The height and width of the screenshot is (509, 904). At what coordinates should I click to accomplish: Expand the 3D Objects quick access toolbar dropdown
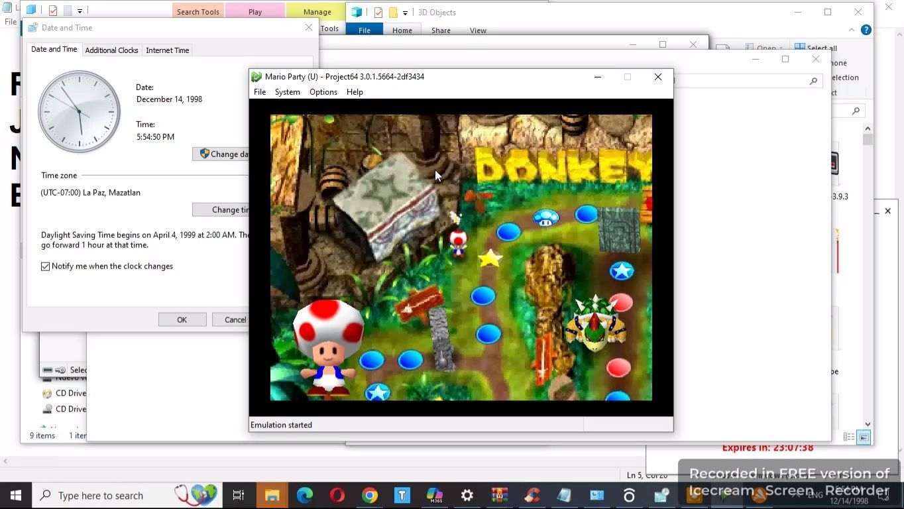click(x=405, y=13)
